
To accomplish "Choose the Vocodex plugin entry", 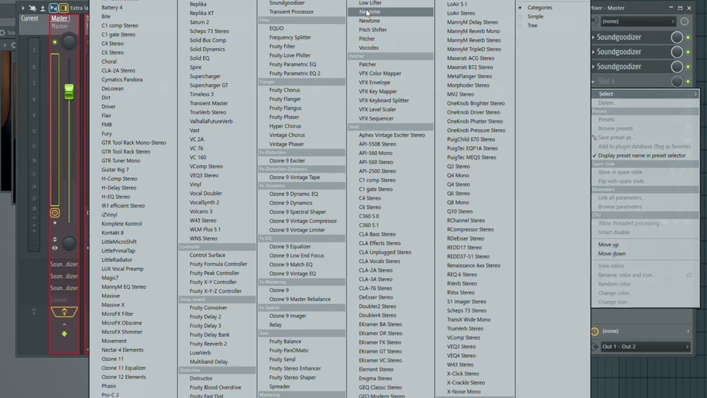I will [368, 48].
